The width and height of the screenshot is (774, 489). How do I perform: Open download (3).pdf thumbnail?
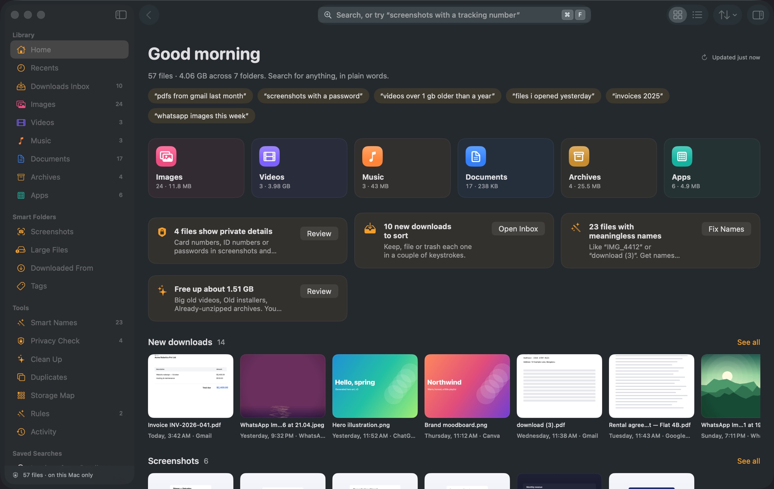559,386
